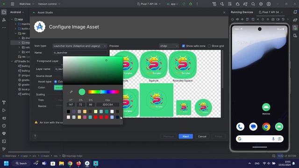
Task: Collapse the app module tree node
Action: 12,19
